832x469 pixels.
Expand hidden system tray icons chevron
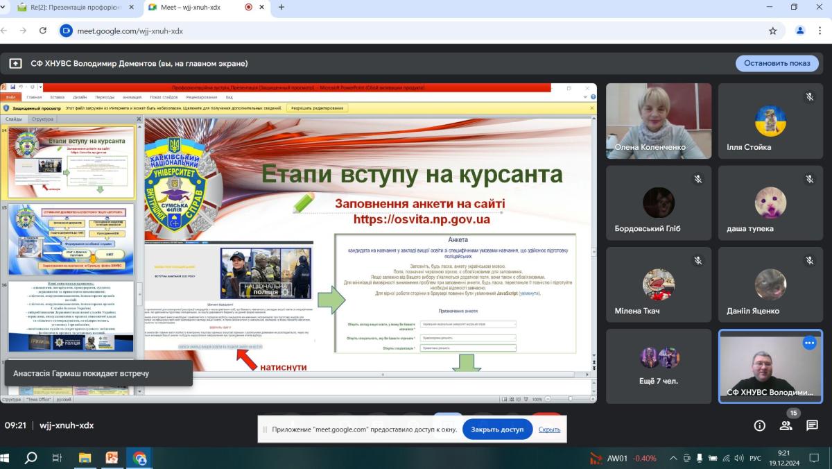click(x=673, y=458)
